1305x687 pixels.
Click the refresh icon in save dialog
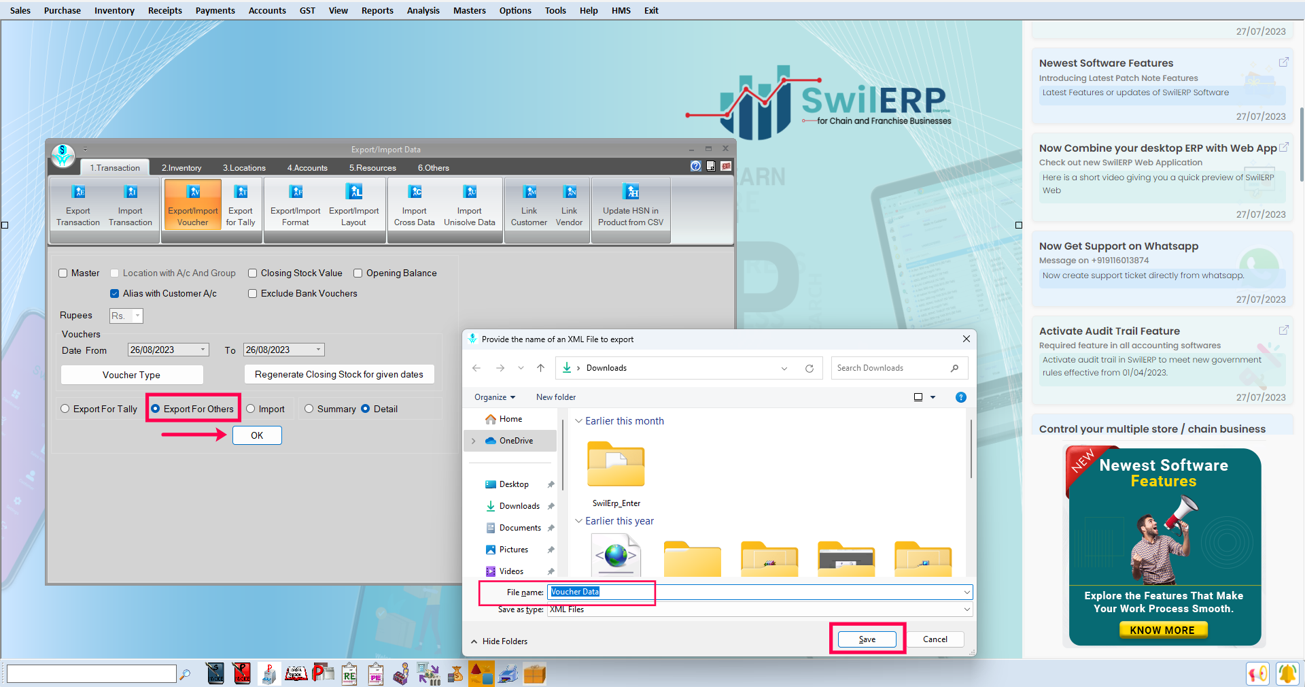810,368
